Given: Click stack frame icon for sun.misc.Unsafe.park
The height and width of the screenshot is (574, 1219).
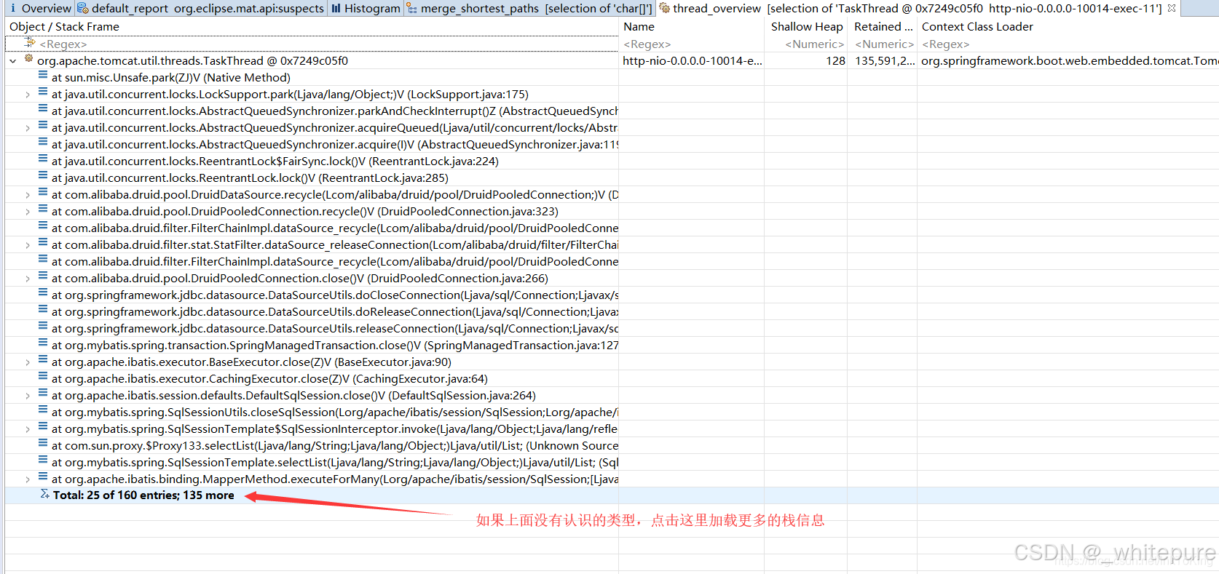Looking at the screenshot, I should tap(43, 76).
